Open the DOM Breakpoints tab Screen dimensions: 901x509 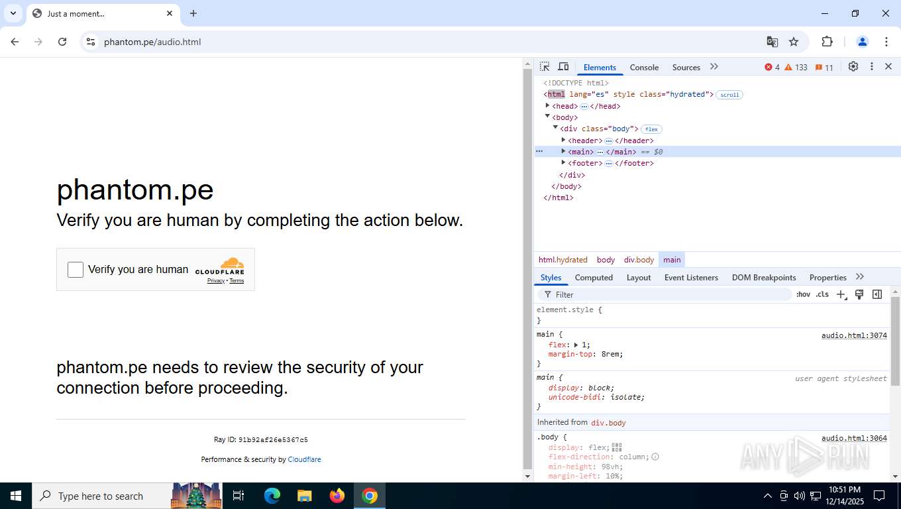pyautogui.click(x=764, y=278)
